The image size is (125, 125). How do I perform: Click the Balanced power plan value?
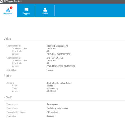point(50,116)
